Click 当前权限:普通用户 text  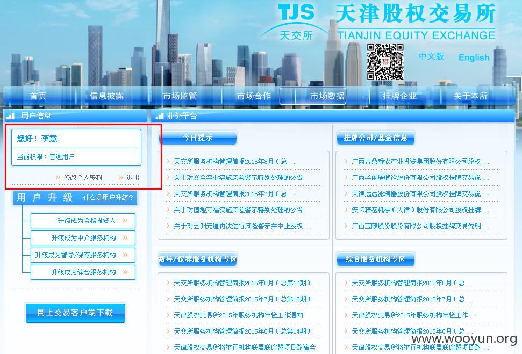pyautogui.click(x=46, y=157)
